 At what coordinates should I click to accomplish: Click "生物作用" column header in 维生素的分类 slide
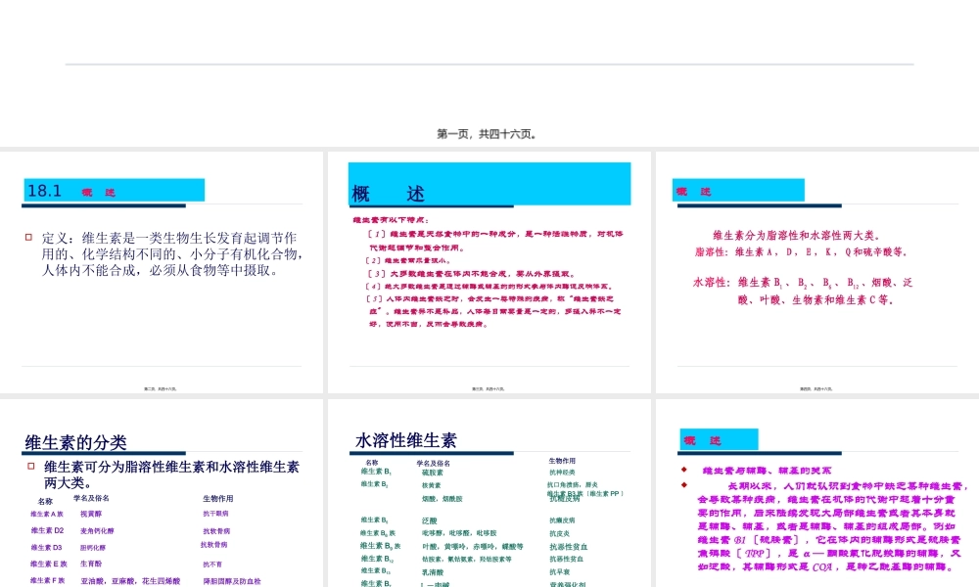pyautogui.click(x=217, y=499)
